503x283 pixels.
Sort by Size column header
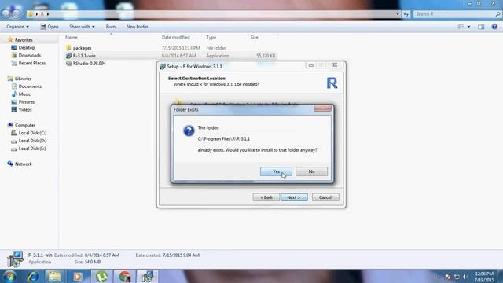[255, 37]
